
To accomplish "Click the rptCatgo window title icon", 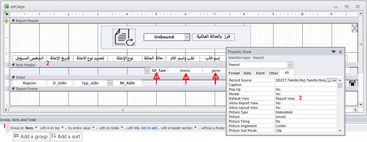I will coord(6,6).
